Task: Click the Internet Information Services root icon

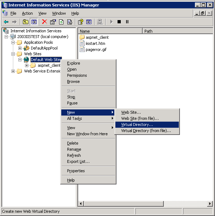Action: click(x=6, y=31)
